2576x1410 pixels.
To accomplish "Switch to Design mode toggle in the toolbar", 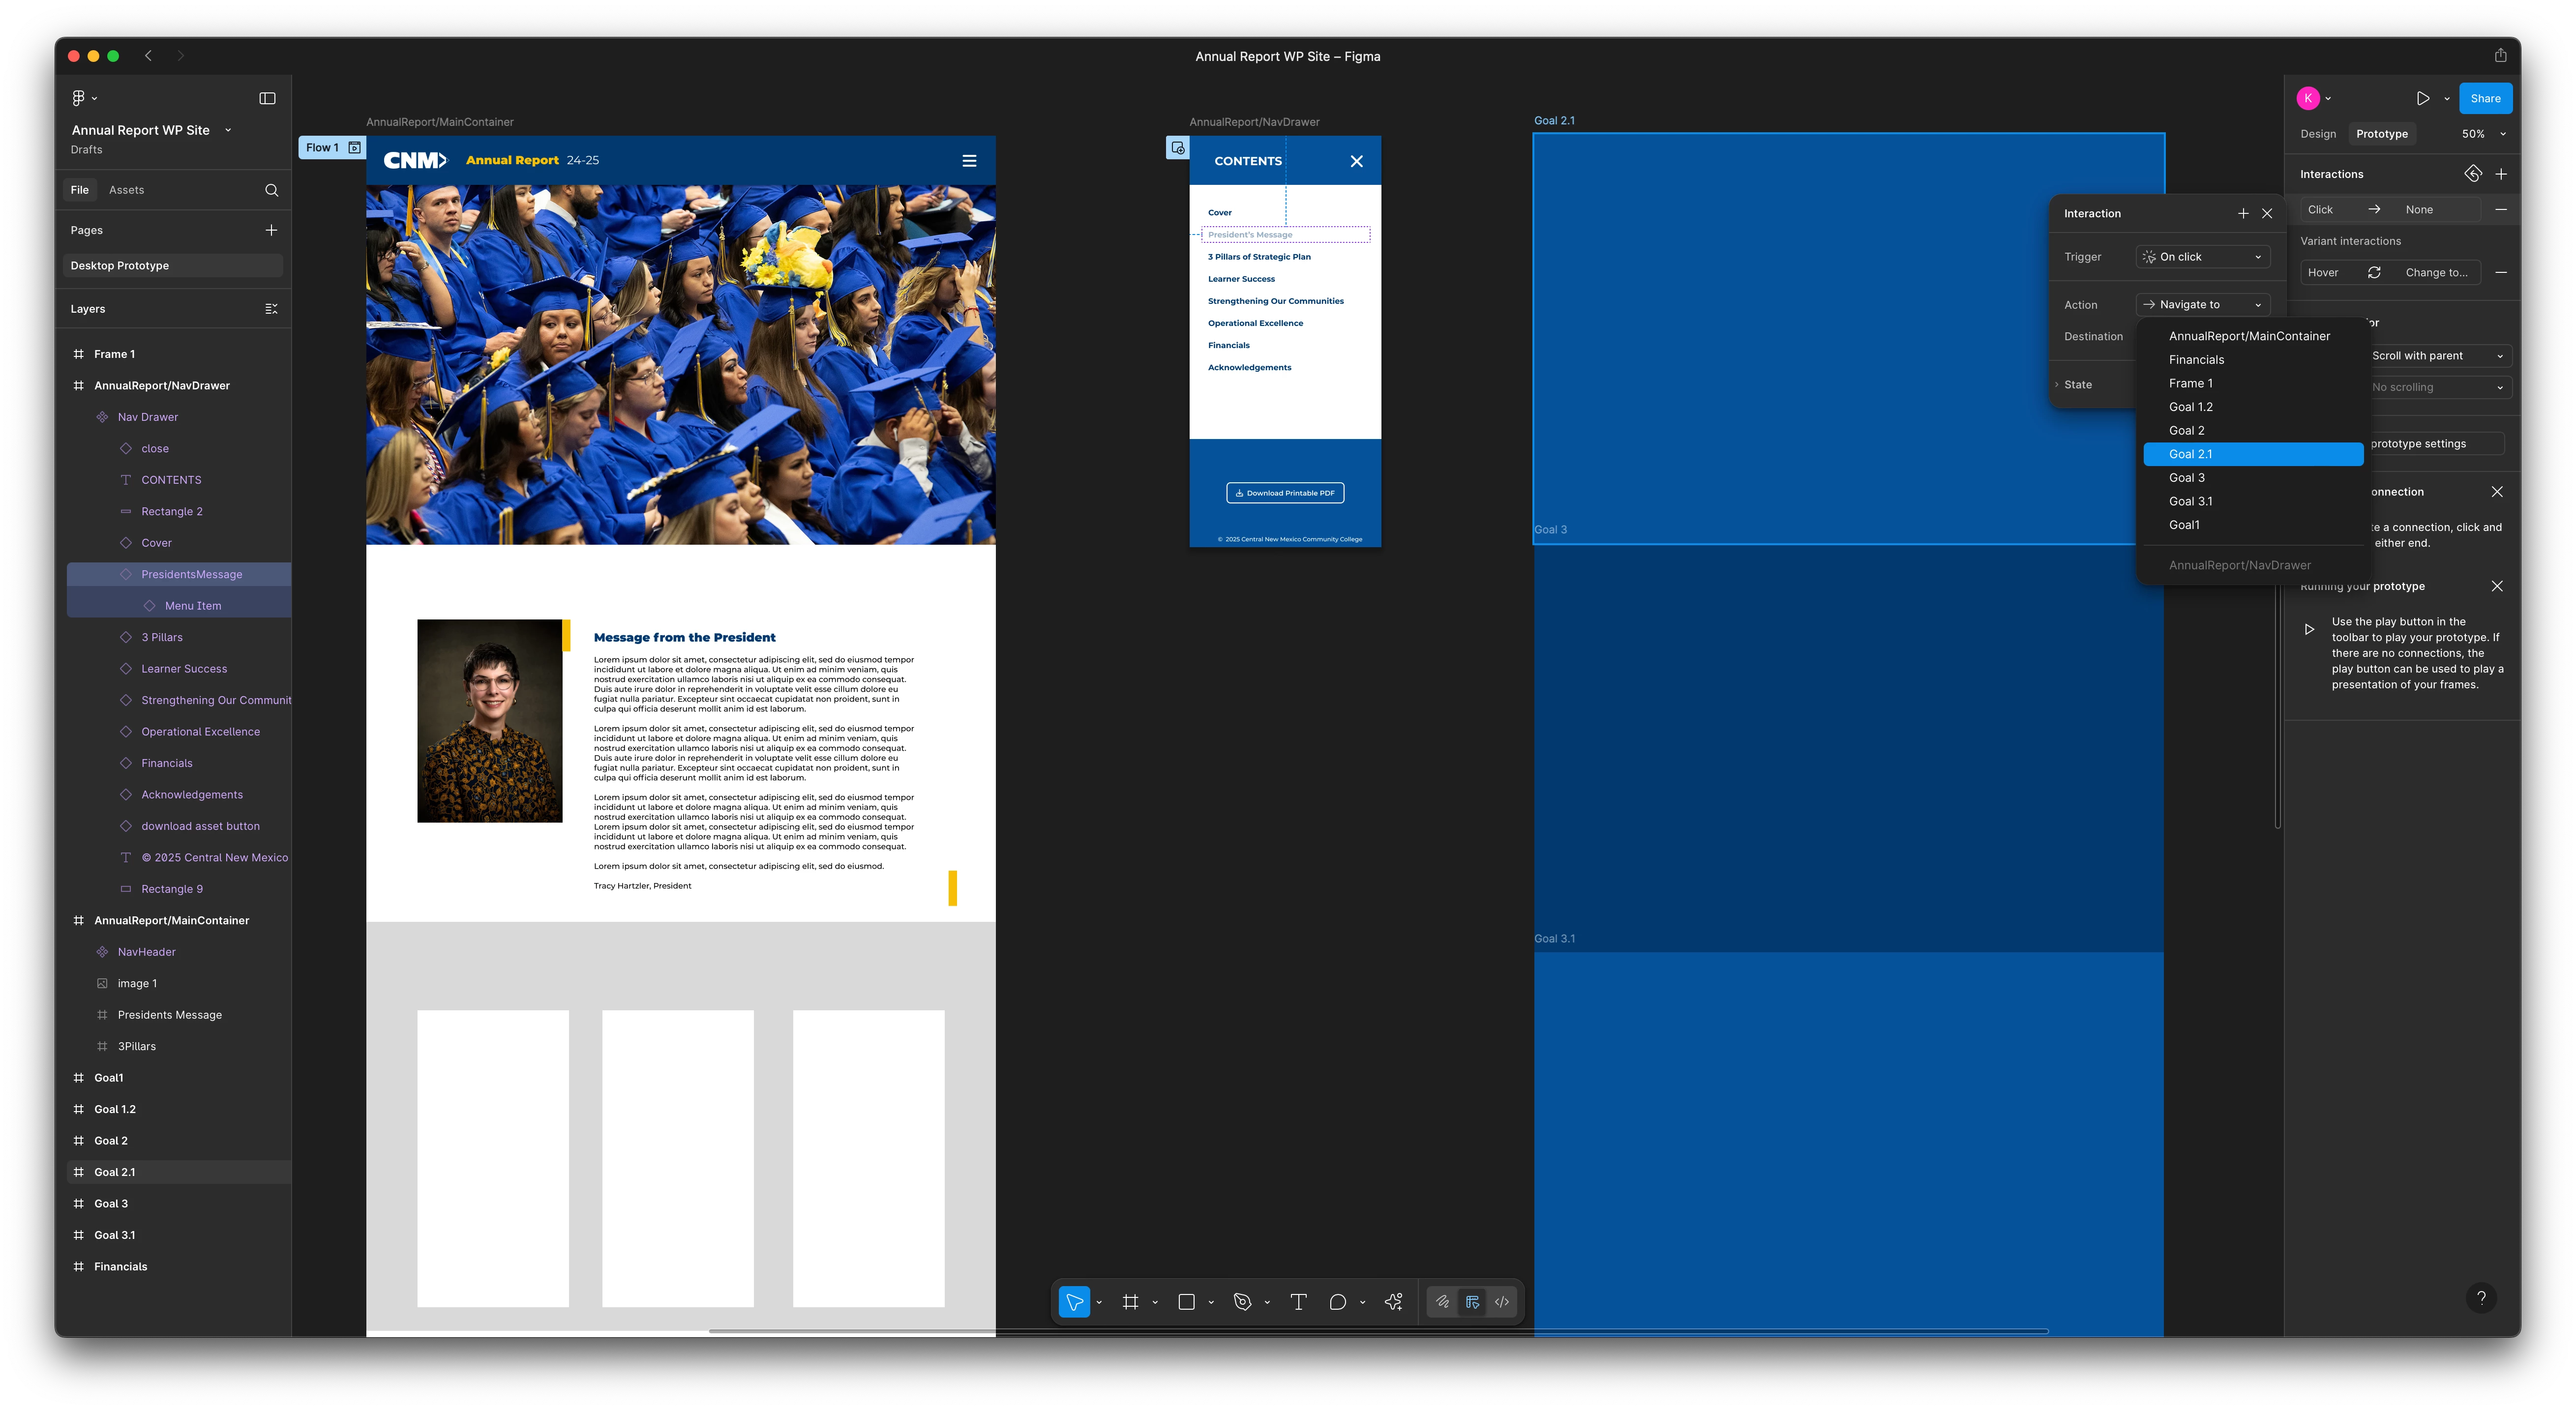I will pyautogui.click(x=1472, y=1302).
